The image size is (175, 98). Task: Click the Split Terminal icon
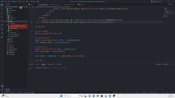point(165,64)
